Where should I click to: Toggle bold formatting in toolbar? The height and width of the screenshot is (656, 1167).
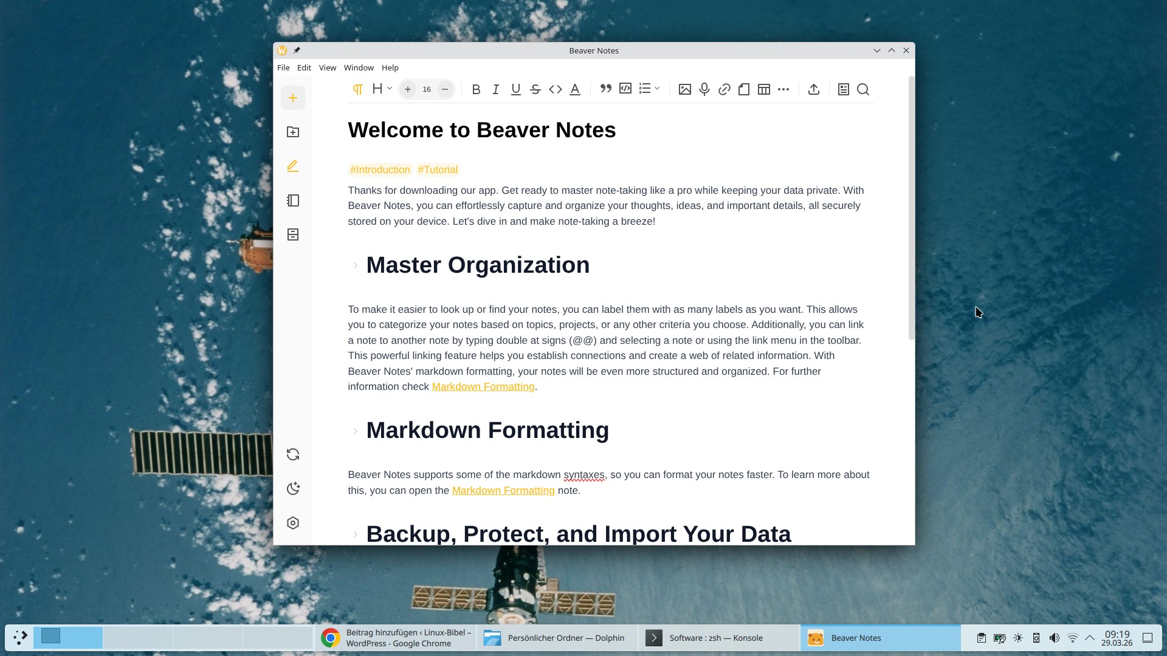476,89
